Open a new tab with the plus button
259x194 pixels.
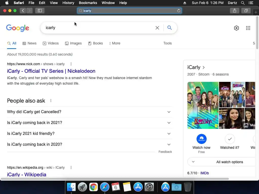(x=256, y=12)
